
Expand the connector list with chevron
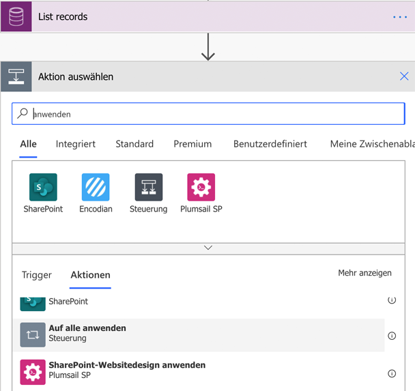point(208,248)
